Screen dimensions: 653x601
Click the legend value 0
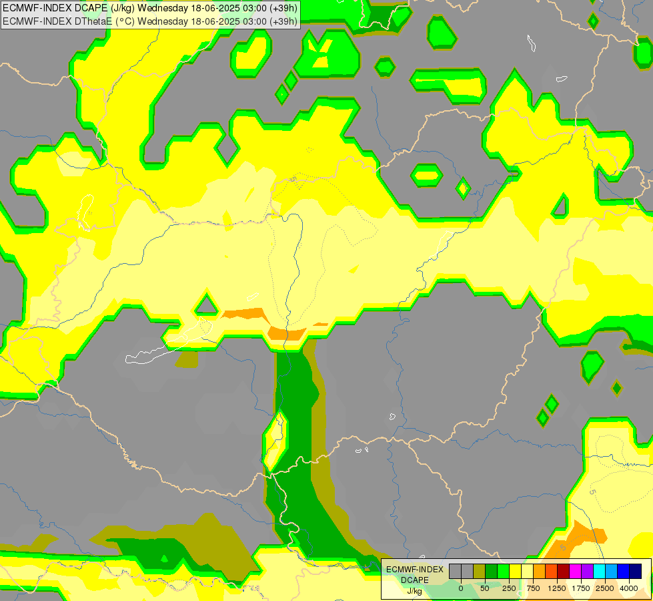coord(461,588)
